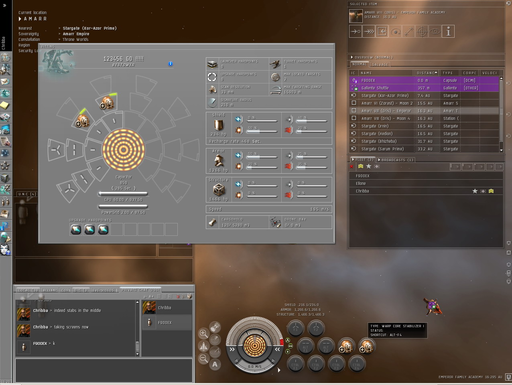Click cargo hold icon near HUD
Image resolution: width=512 pixels, height=385 pixels.
click(215, 327)
